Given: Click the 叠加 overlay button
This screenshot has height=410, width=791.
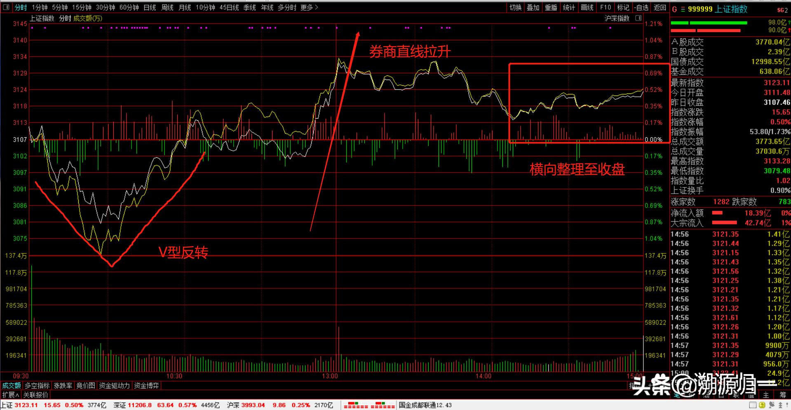Looking at the screenshot, I should [533, 7].
